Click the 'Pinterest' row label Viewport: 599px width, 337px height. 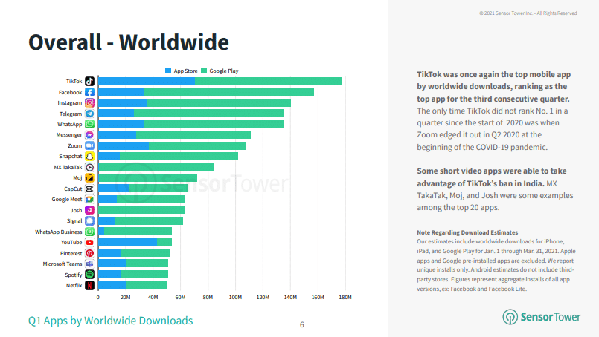[71, 253]
